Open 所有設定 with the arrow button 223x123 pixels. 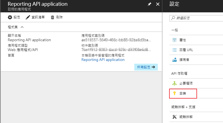146,67
